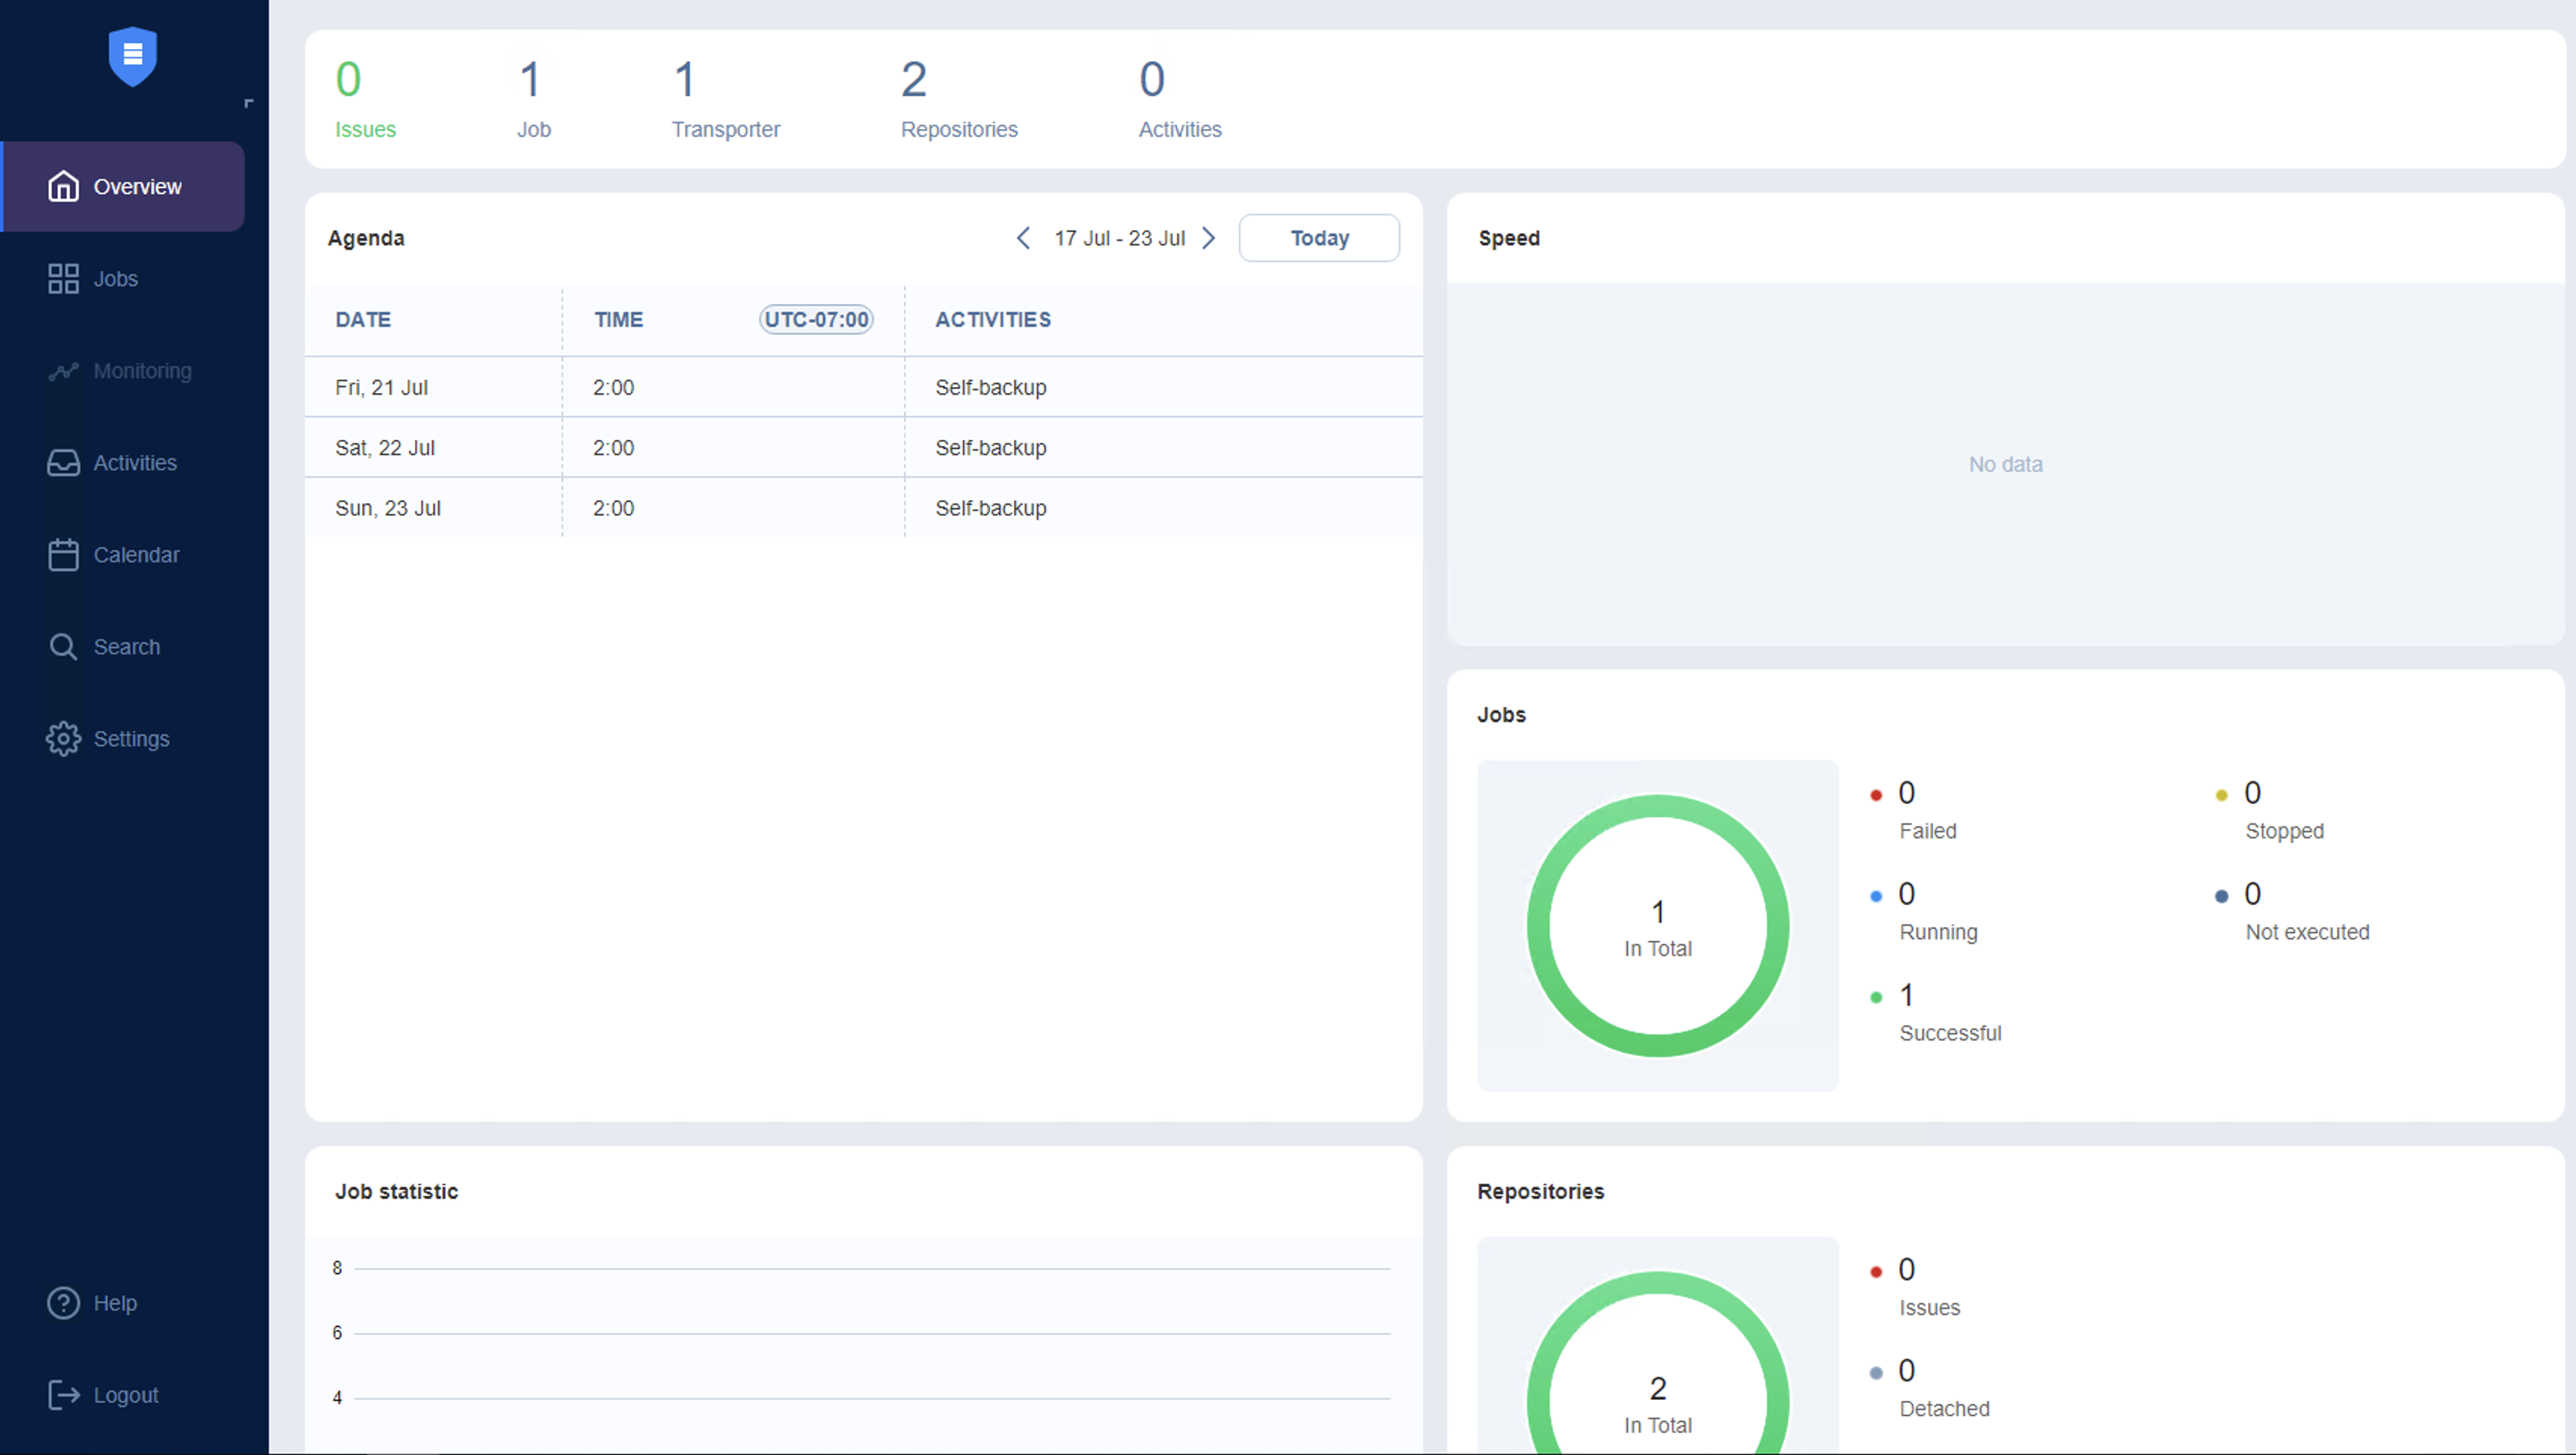Screen dimensions: 2576x1455
Task: Click the Detached repositories count
Action: tap(1906, 1370)
